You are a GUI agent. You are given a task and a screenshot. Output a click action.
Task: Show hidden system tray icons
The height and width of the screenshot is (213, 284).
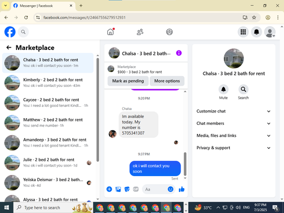(218, 207)
